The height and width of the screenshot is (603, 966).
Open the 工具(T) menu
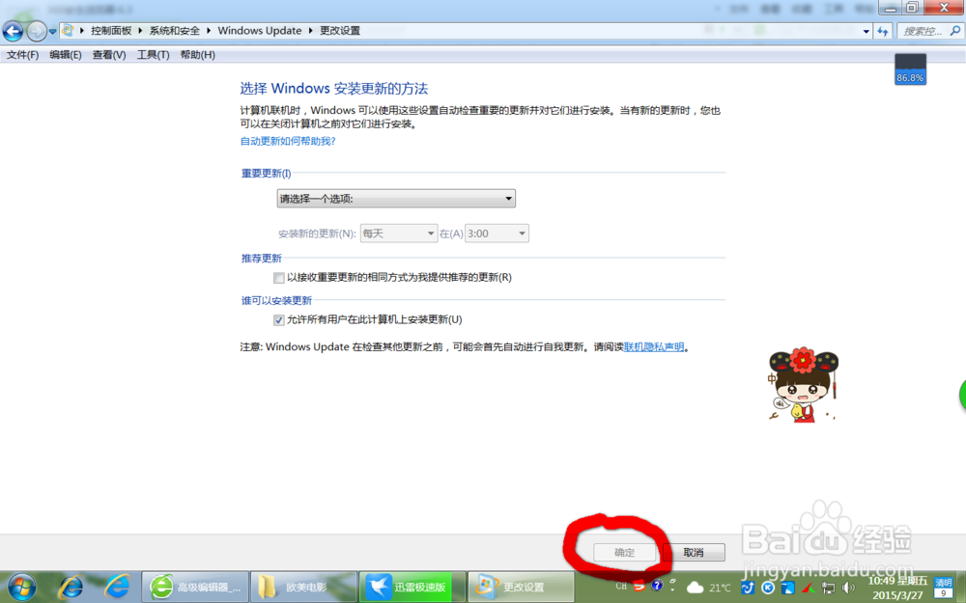coord(152,55)
